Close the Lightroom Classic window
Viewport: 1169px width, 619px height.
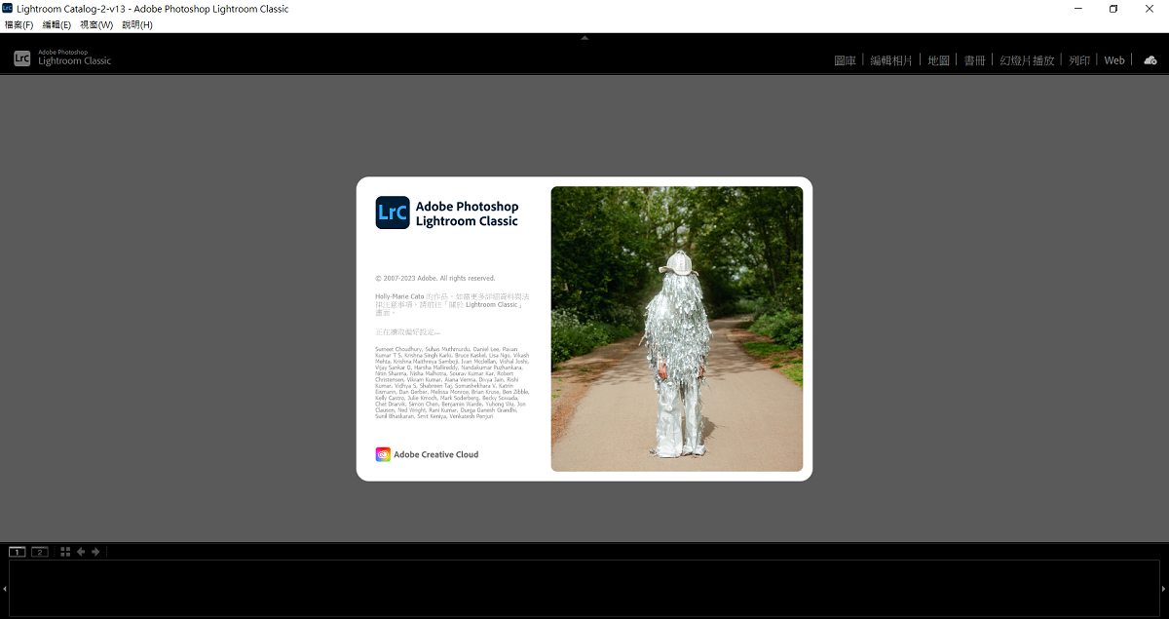click(1150, 8)
